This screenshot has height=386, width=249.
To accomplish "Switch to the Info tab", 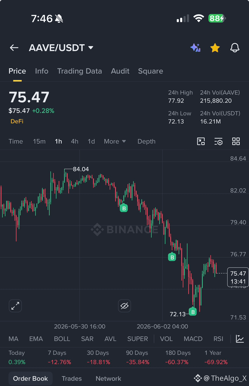I will pos(41,71).
